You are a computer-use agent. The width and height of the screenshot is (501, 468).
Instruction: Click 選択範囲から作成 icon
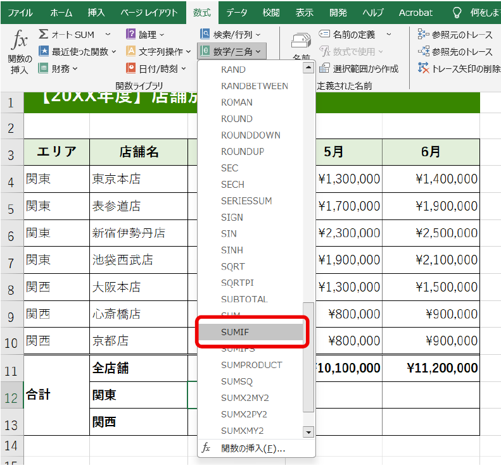click(x=326, y=68)
